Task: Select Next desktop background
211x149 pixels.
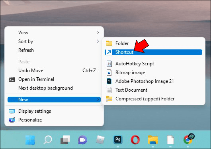Action: point(54,88)
